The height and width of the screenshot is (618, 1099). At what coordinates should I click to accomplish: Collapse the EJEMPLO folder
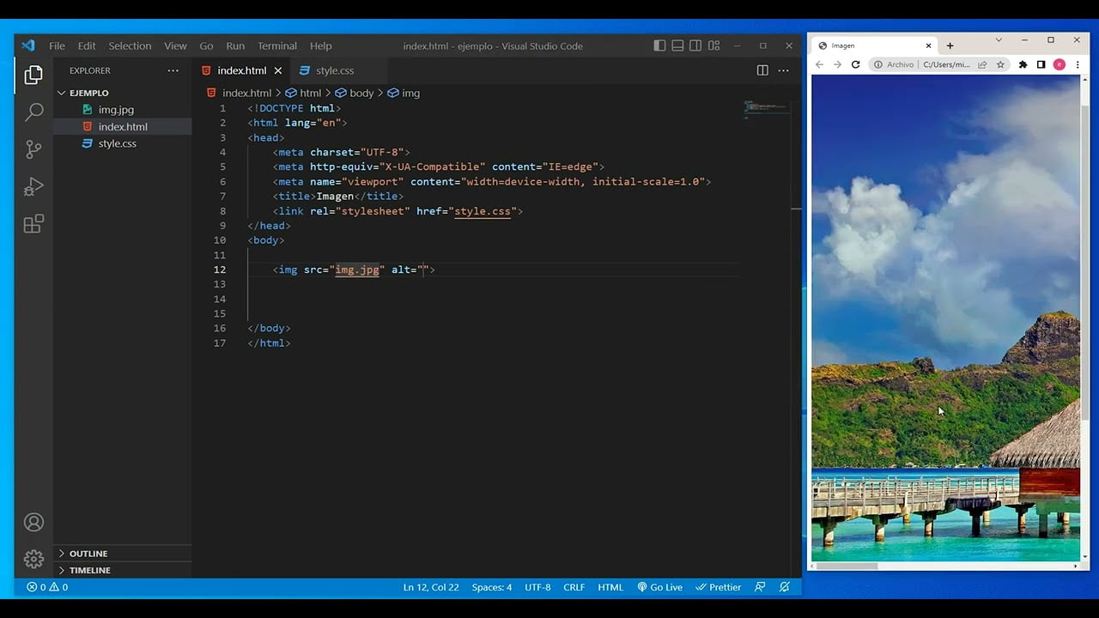coord(61,93)
